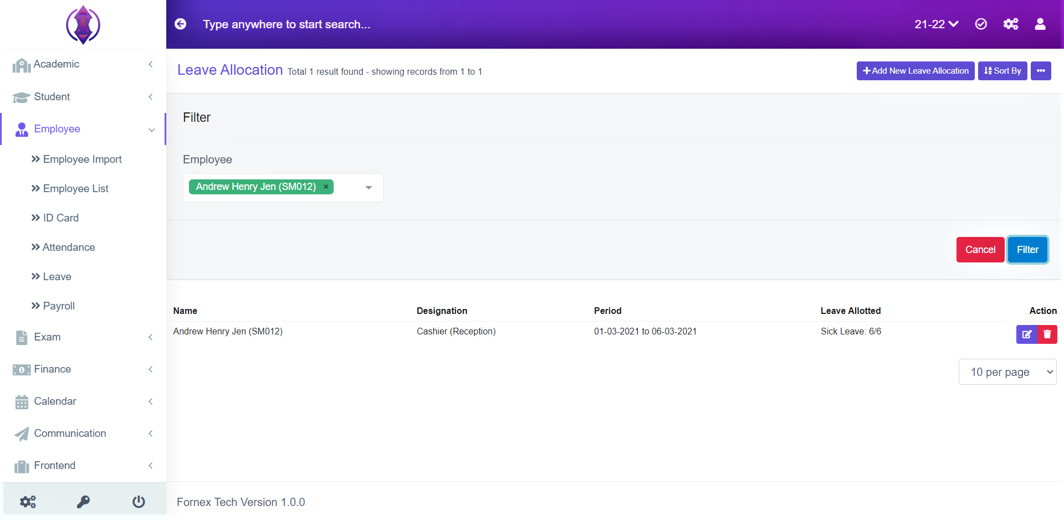Click the Sort By button
Image resolution: width=1064 pixels, height=521 pixels.
point(1002,71)
